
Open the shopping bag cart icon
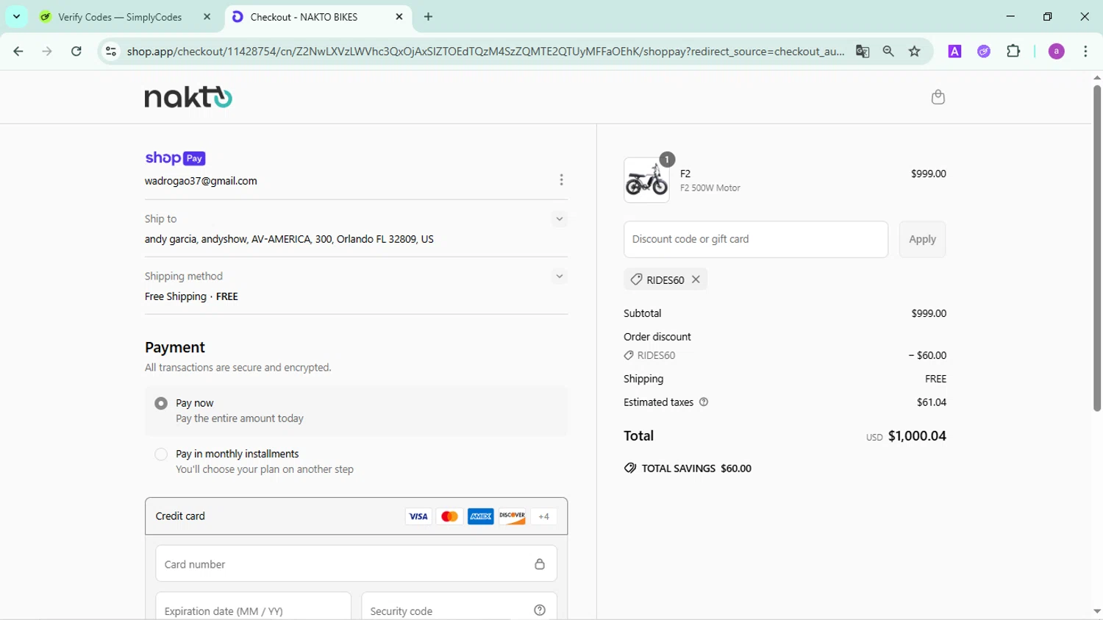tap(938, 97)
